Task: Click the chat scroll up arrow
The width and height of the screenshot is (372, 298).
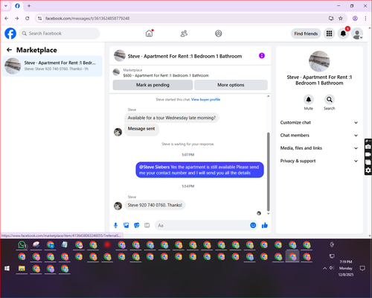Action: coord(268,96)
